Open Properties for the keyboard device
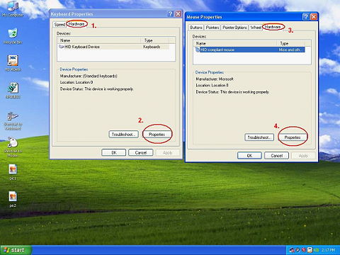Screen dimensions: 340x255 pos(157,135)
